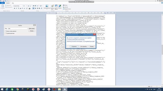
Task: Click the zoom out minus button
Action: point(152,86)
